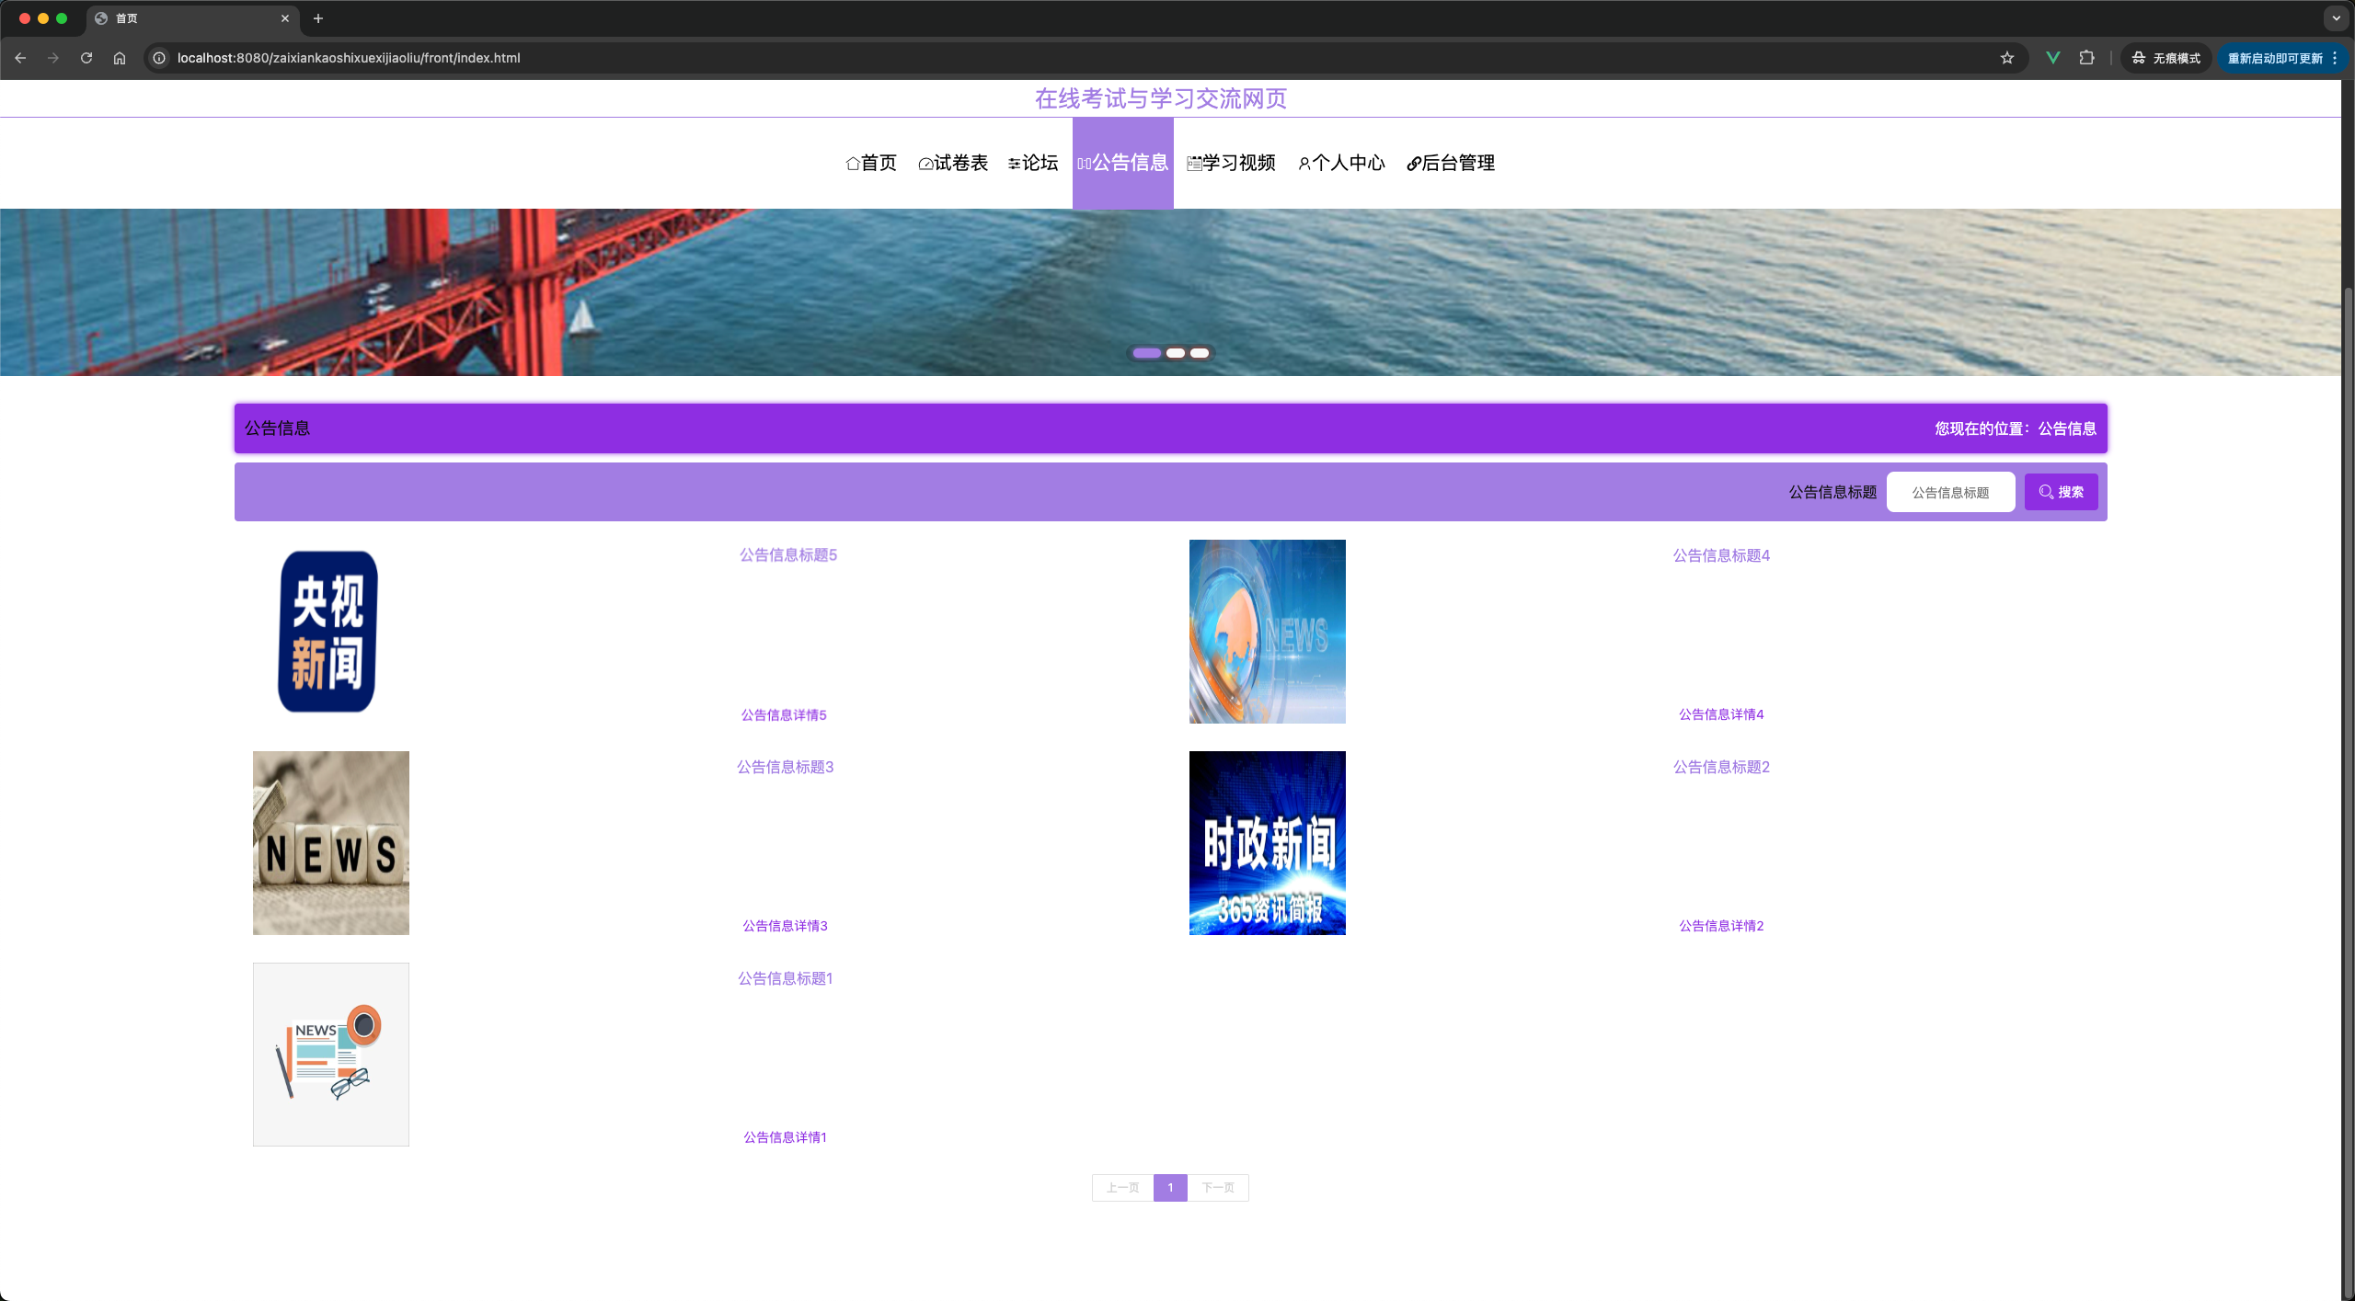Click the site info icon in address bar

point(159,58)
